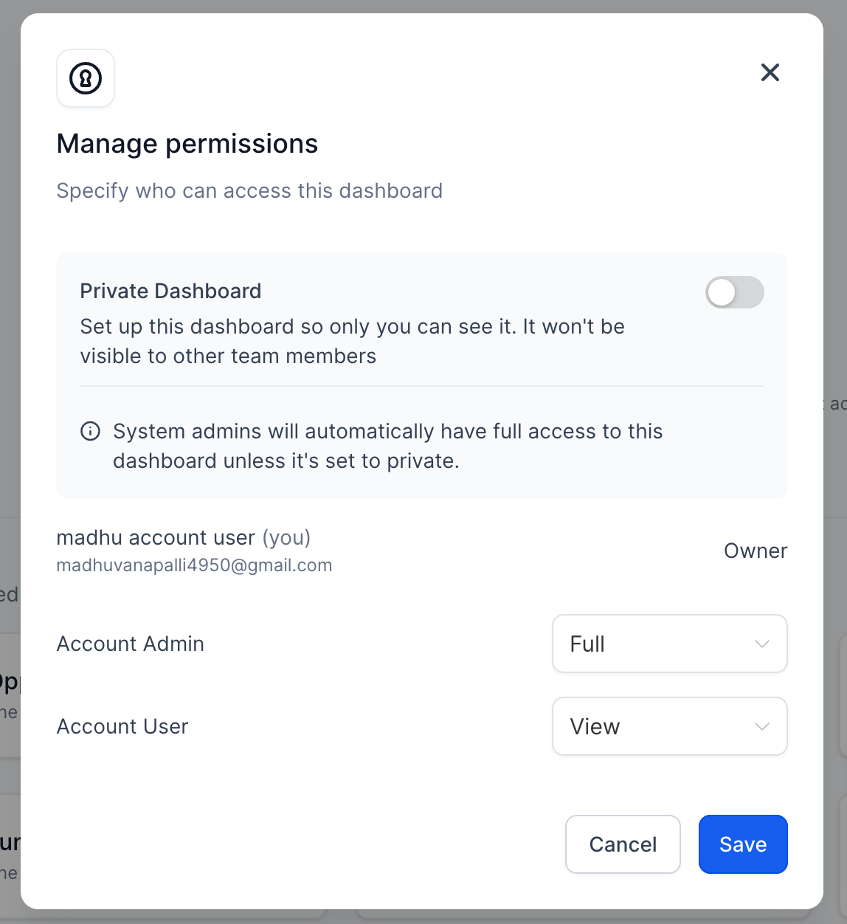The width and height of the screenshot is (847, 924).
Task: Click the System admins info note
Action: [387, 446]
